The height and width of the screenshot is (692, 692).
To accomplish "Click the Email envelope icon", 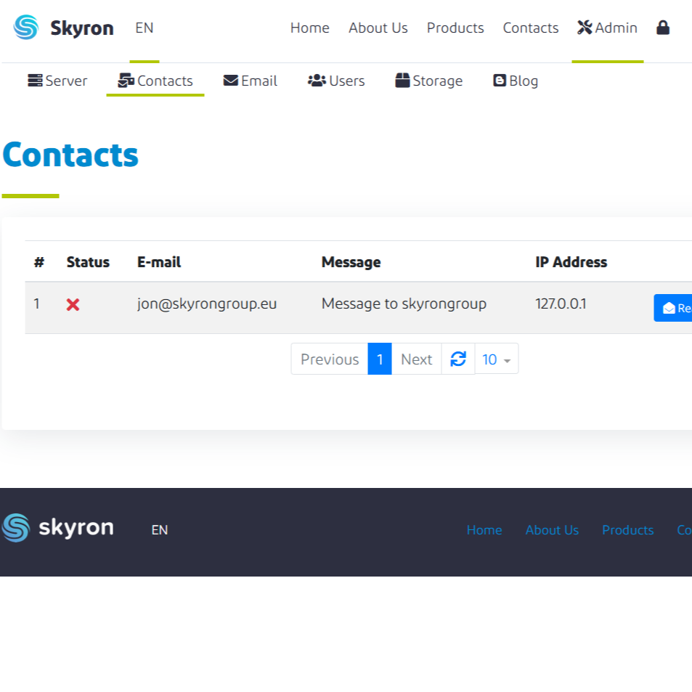I will point(230,80).
